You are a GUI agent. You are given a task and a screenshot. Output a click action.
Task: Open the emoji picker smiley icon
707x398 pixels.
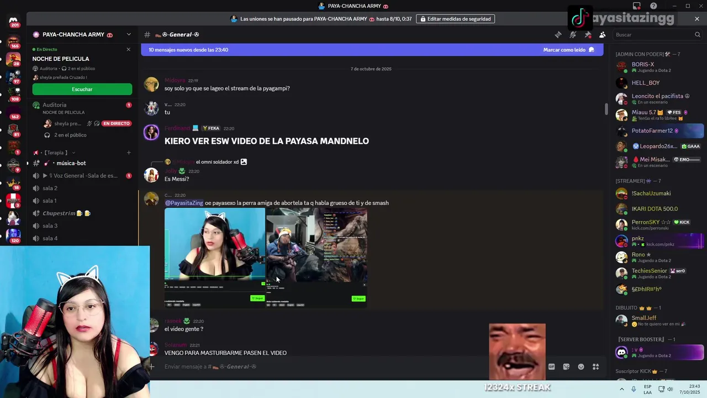click(x=581, y=366)
